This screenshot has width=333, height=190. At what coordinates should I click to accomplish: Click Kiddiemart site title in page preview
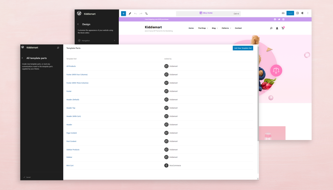pyautogui.click(x=153, y=27)
